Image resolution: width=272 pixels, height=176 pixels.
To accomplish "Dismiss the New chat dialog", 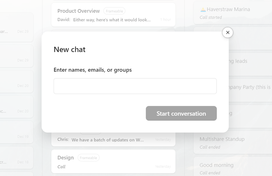I will (228, 33).
